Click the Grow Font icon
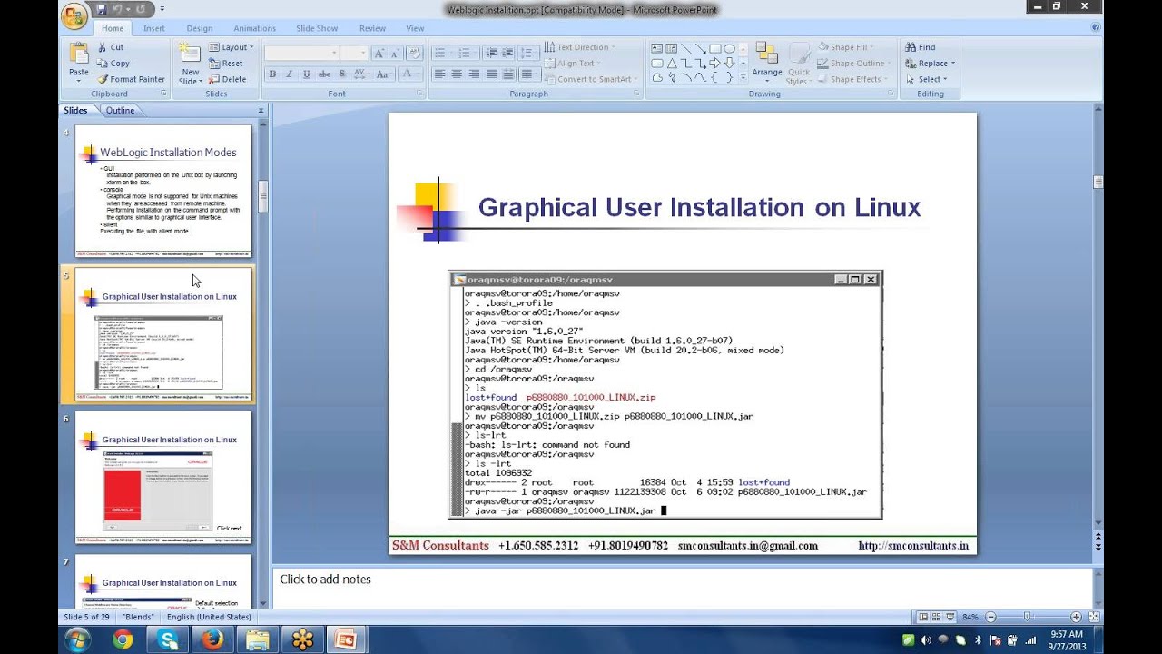Viewport: 1162px width, 654px height. pyautogui.click(x=379, y=54)
